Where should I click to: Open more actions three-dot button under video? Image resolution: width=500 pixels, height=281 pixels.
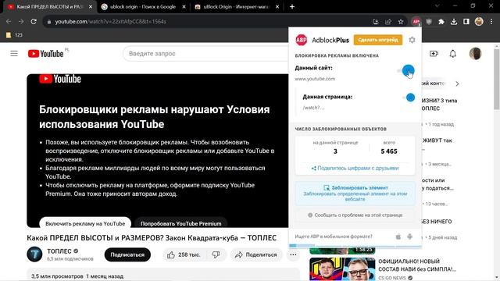coord(293,255)
